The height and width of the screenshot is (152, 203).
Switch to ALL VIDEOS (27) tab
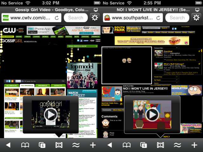11,85
